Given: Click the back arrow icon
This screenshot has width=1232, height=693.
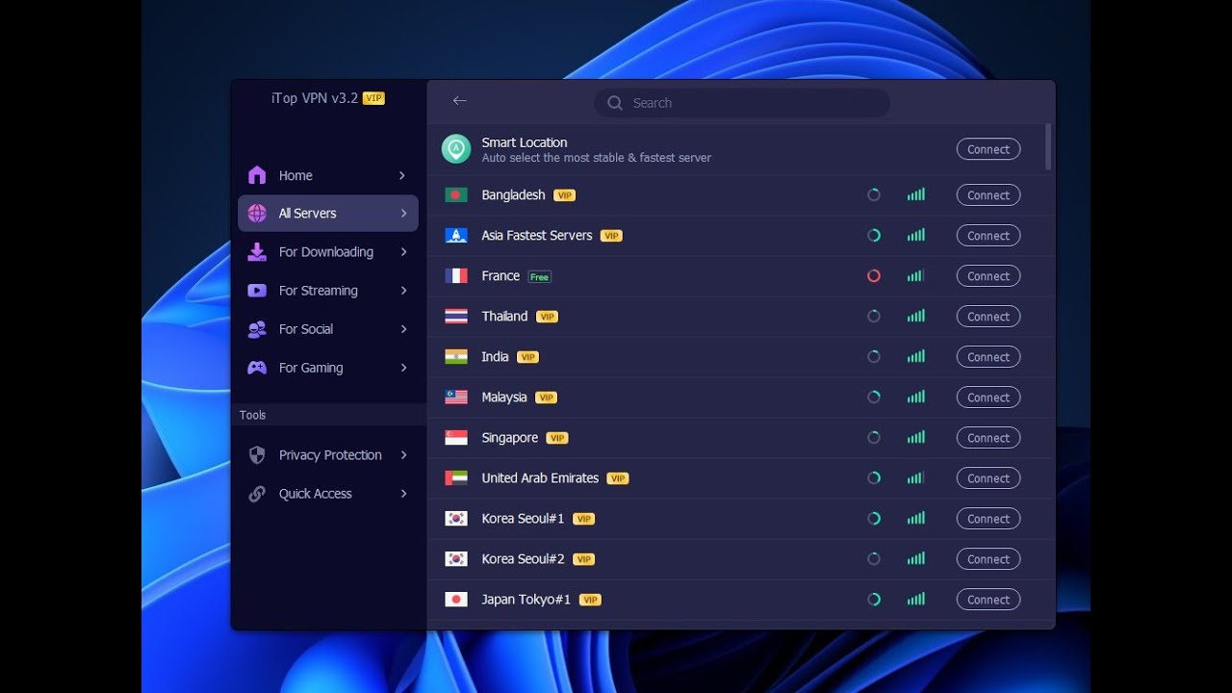Looking at the screenshot, I should (x=459, y=101).
